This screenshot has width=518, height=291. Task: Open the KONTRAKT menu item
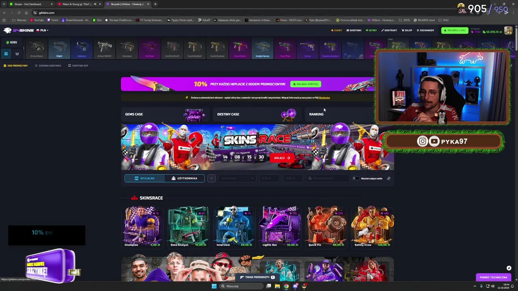pyautogui.click(x=389, y=30)
